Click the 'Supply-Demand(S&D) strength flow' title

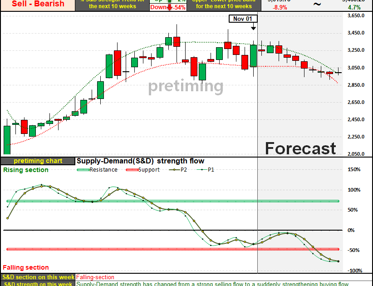click(x=140, y=161)
